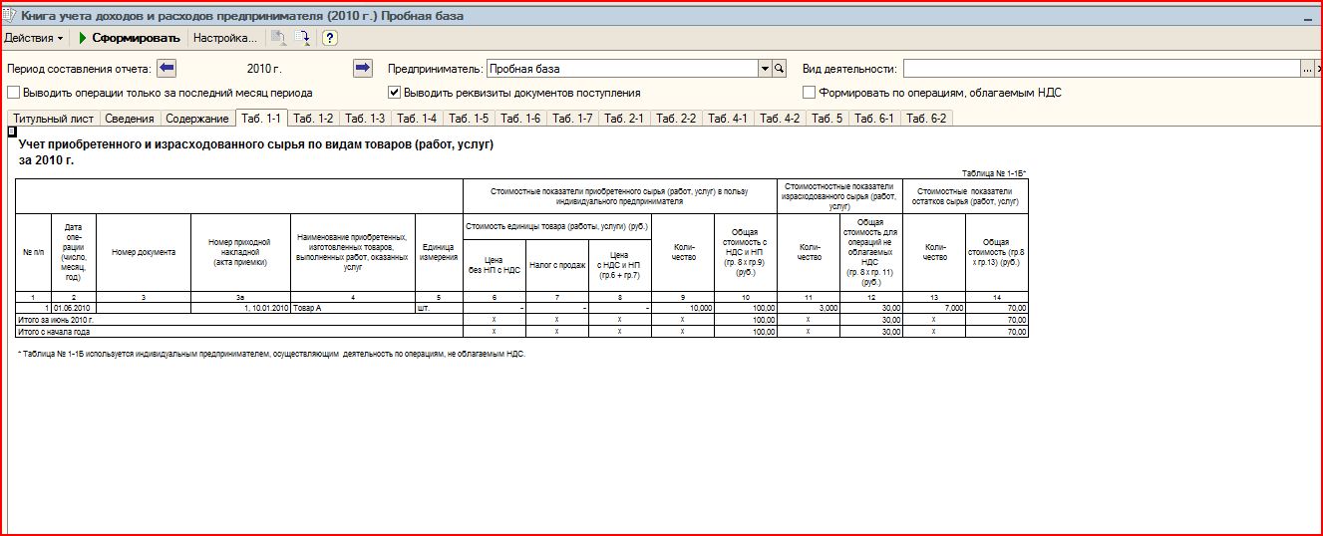Click the previous period left arrow
The image size is (1323, 536).
click(166, 68)
